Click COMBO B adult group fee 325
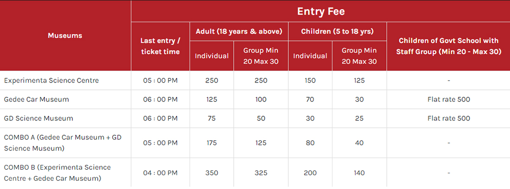 pyautogui.click(x=261, y=173)
